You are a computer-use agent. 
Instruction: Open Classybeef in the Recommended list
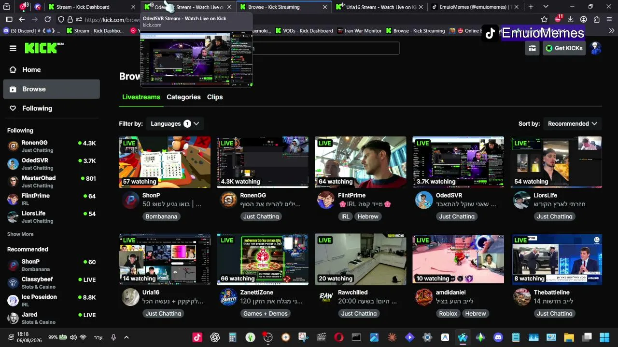(x=51, y=282)
